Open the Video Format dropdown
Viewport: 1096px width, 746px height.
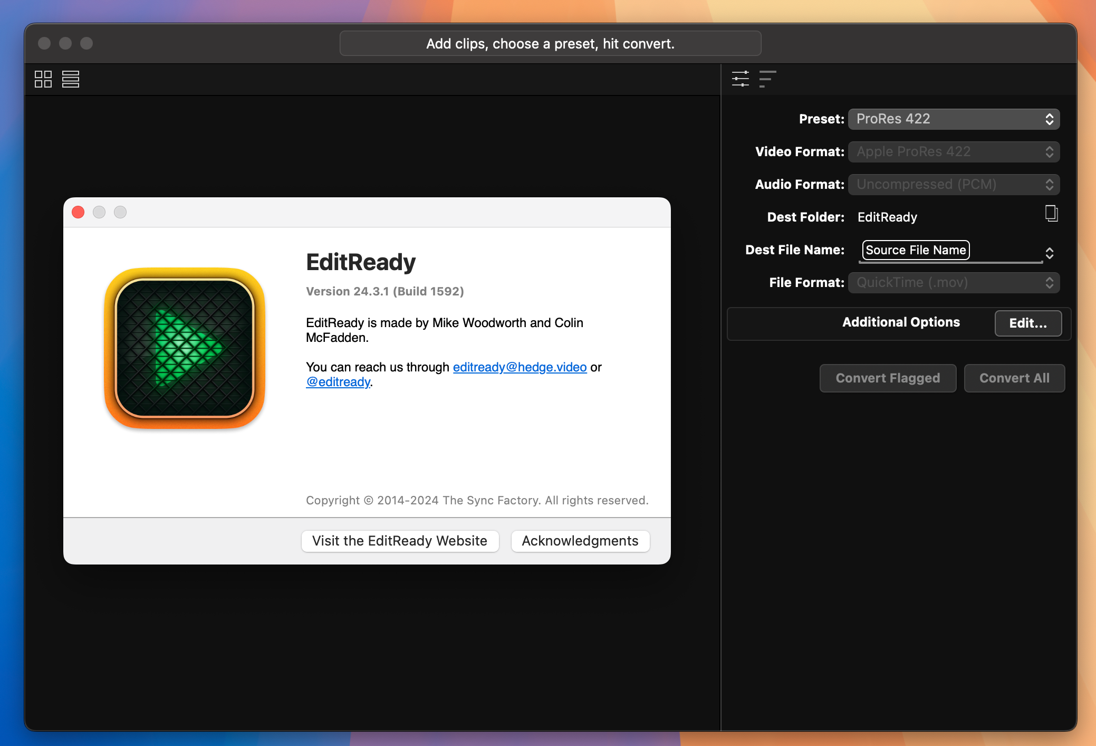954,152
